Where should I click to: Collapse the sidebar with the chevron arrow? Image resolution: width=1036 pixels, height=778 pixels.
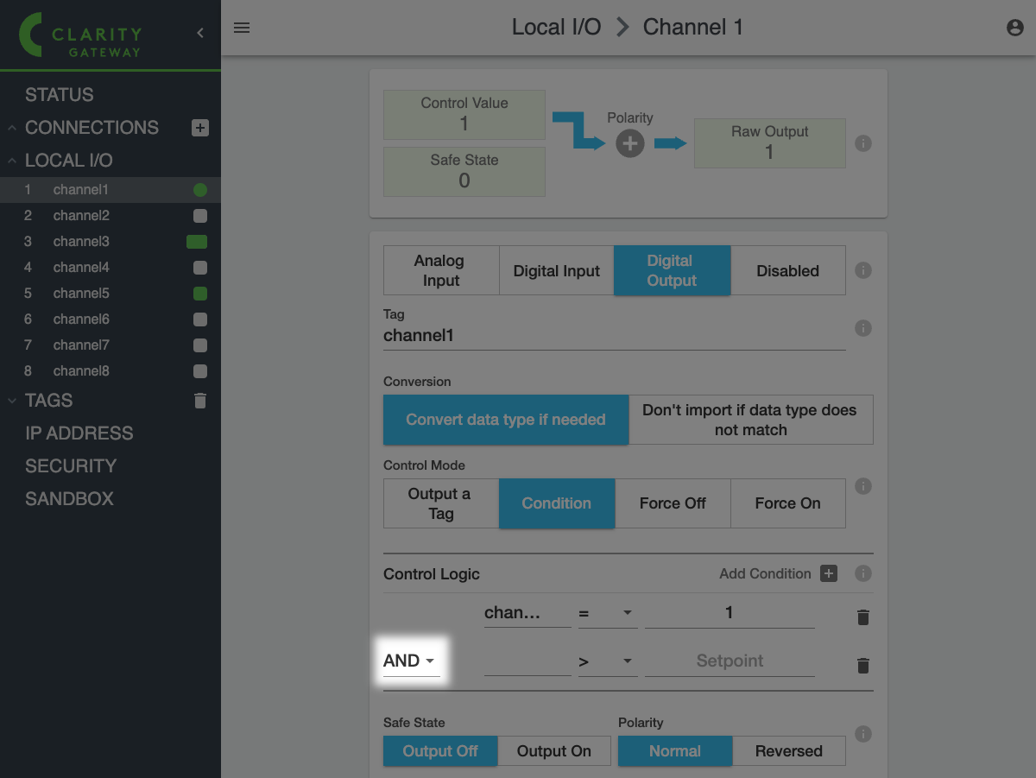click(x=200, y=33)
